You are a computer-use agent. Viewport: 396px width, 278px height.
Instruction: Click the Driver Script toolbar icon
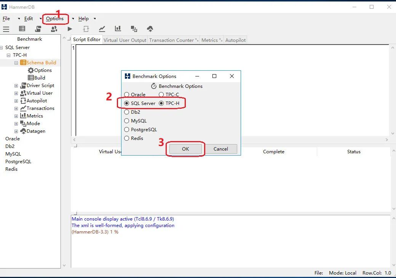[38, 29]
